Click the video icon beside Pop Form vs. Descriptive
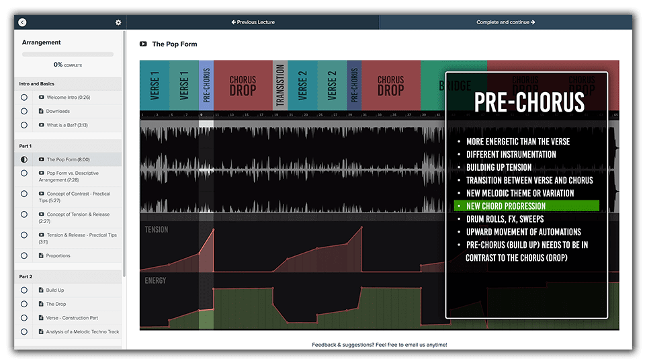The width and height of the screenshot is (645, 363). point(42,173)
